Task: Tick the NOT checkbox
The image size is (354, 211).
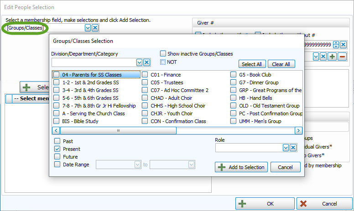Action: click(x=163, y=62)
